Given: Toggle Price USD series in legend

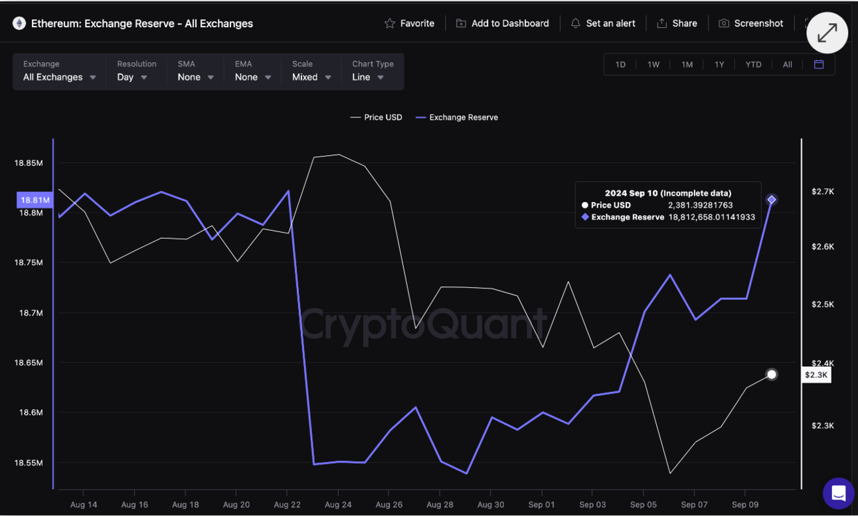Looking at the screenshot, I should pyautogui.click(x=377, y=117).
